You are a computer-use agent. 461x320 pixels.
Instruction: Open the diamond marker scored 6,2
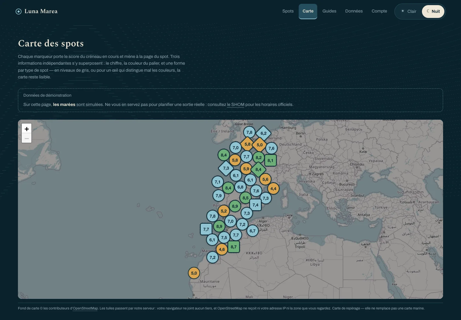click(x=263, y=133)
